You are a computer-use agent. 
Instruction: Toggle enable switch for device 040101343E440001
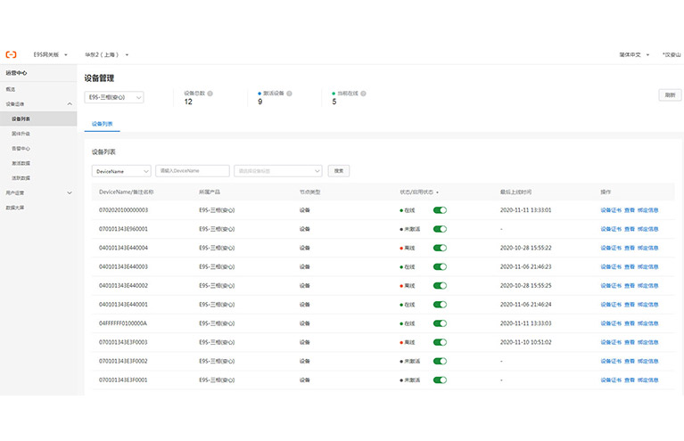click(x=440, y=305)
